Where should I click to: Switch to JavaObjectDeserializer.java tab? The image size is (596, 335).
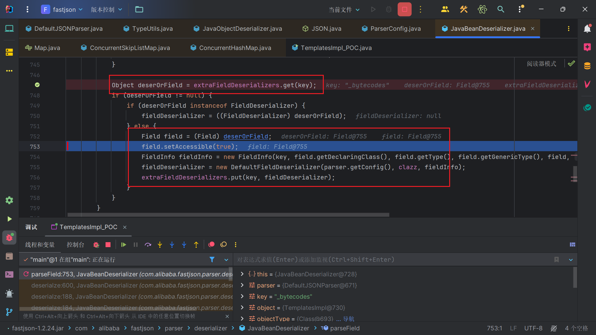tap(238, 29)
